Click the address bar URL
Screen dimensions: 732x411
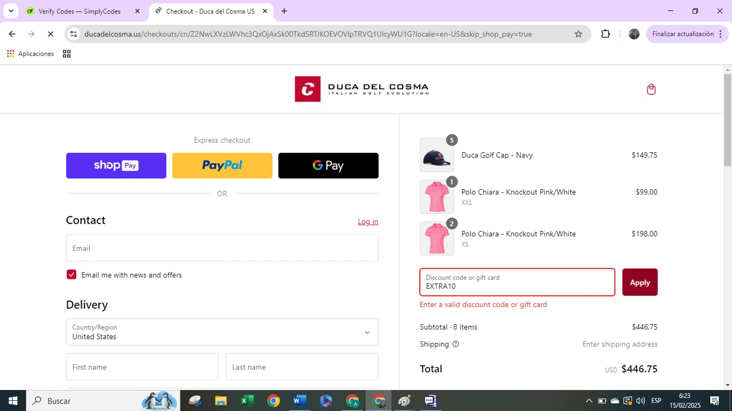click(x=308, y=34)
